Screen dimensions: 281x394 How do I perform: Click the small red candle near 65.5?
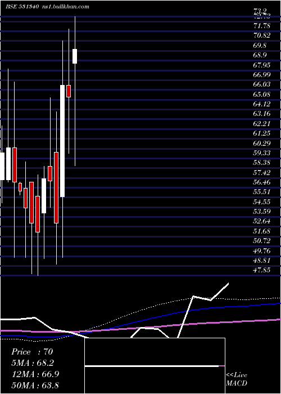pos(69,91)
